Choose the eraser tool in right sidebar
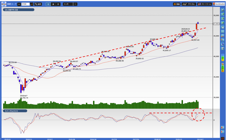The image size is (226, 140). click(223, 44)
